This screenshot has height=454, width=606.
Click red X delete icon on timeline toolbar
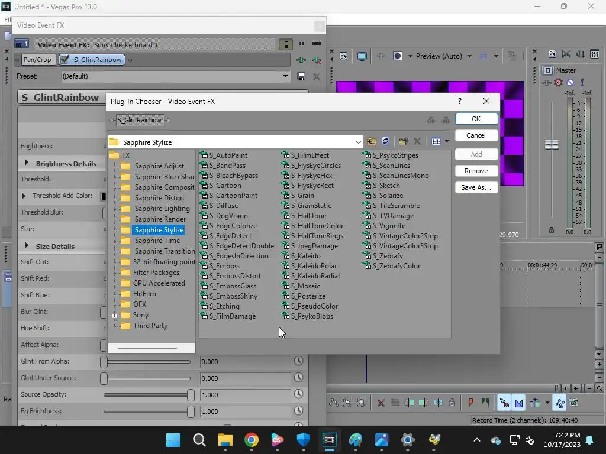pyautogui.click(x=381, y=403)
